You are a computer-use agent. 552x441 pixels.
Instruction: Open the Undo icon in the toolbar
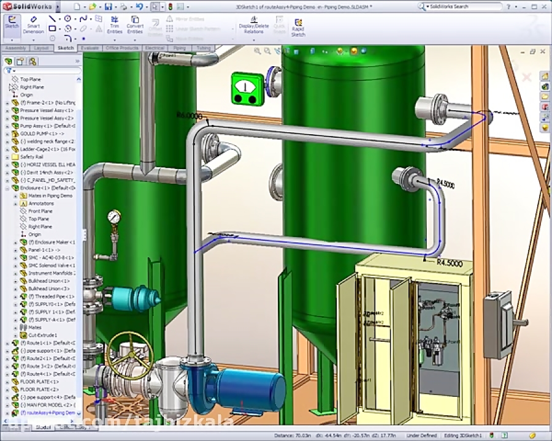point(137,6)
